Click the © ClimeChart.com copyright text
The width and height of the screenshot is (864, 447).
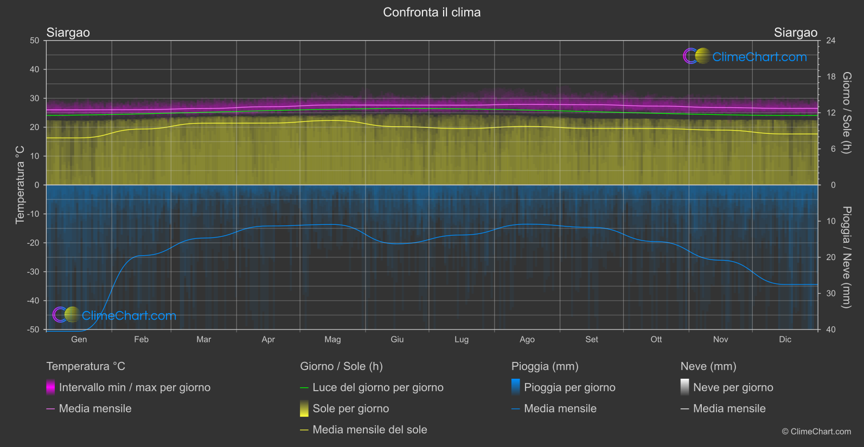coord(816,431)
